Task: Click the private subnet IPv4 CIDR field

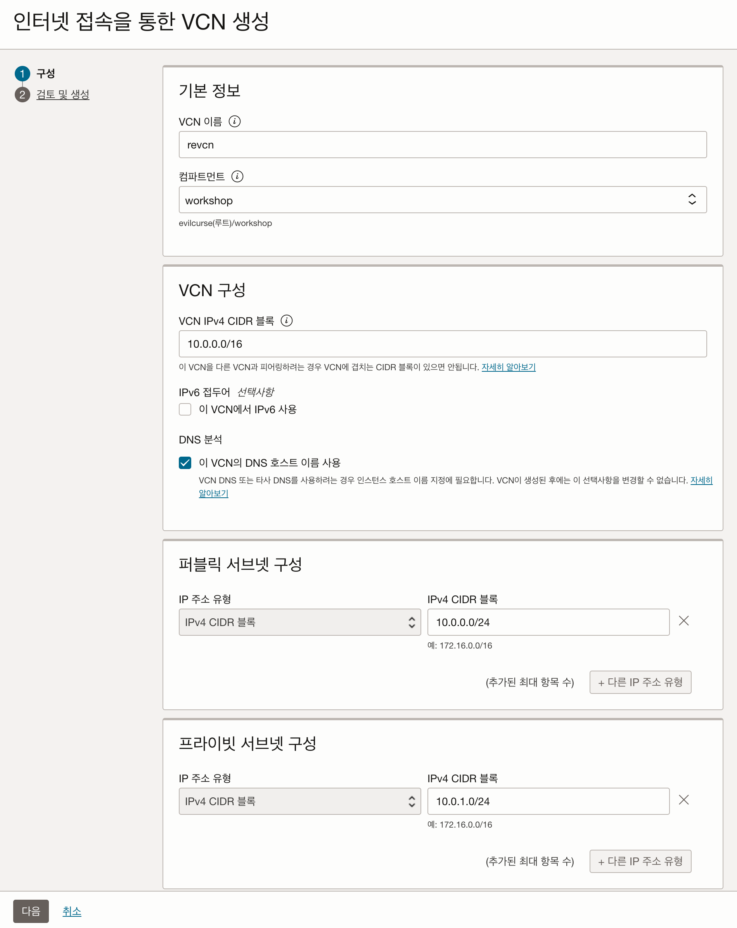Action: (x=548, y=801)
